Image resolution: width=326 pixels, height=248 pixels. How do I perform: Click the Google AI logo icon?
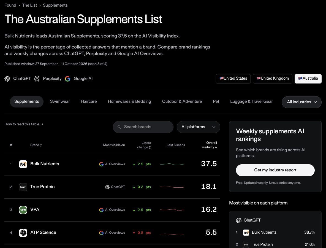click(67, 79)
